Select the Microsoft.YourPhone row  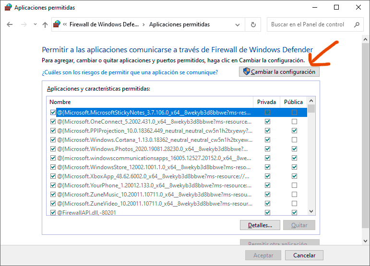(x=177, y=185)
